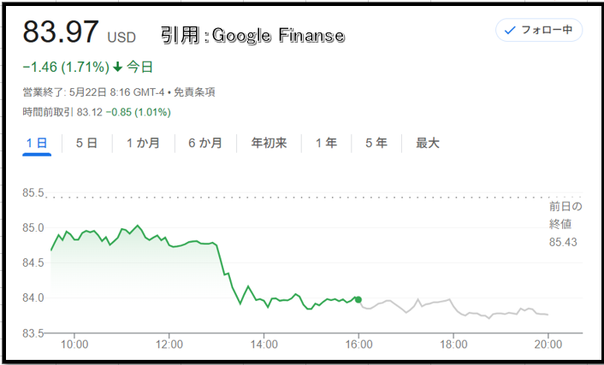Select the 年初来 year-to-date tab
Screen dimensions: 604x365
click(x=269, y=144)
